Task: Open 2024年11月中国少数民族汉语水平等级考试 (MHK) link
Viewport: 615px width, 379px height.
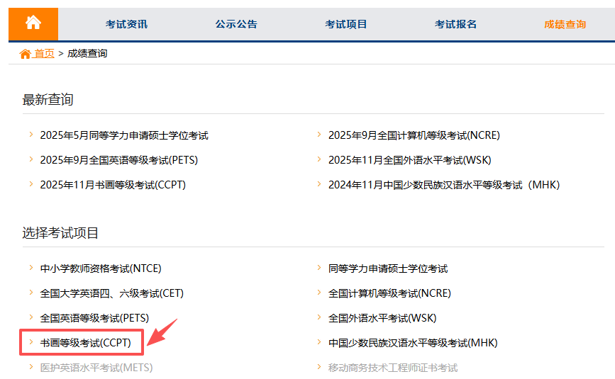Action: (444, 185)
